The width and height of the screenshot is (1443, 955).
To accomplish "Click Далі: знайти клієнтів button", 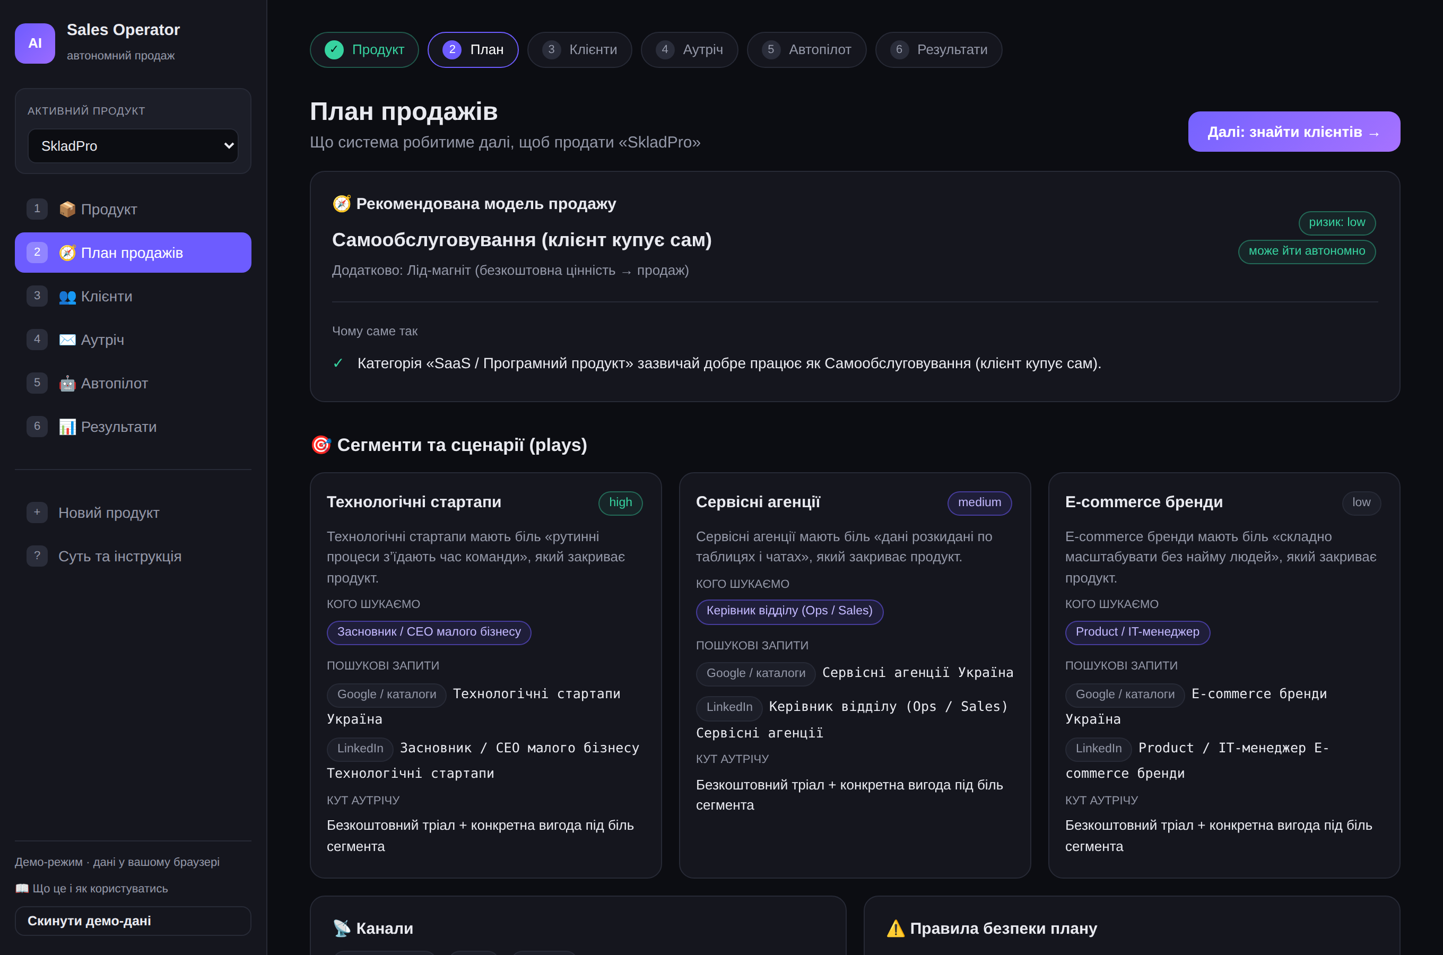I will (x=1294, y=132).
